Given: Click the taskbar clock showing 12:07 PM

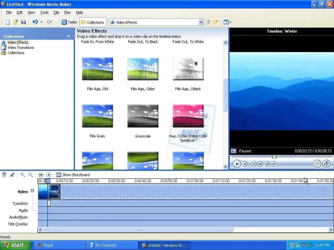Looking at the screenshot, I should pyautogui.click(x=322, y=245).
